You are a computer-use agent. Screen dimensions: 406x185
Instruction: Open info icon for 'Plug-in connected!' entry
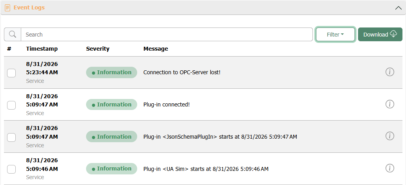(x=389, y=104)
